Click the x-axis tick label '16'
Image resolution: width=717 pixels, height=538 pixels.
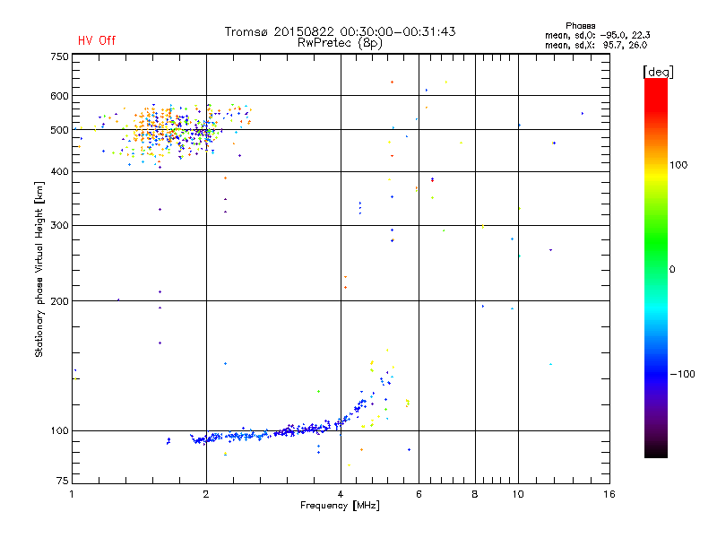pyautogui.click(x=609, y=494)
